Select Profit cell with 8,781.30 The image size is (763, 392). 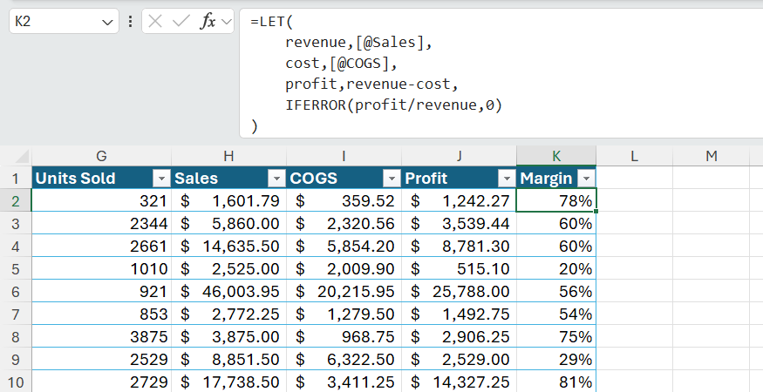click(x=459, y=247)
